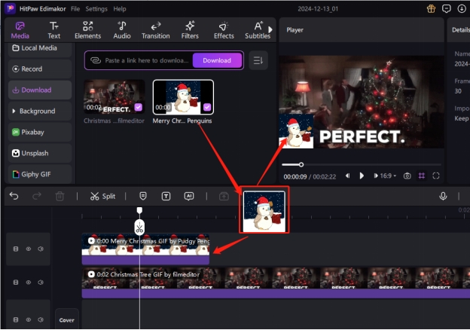Click the player progress slider handle

[301, 164]
